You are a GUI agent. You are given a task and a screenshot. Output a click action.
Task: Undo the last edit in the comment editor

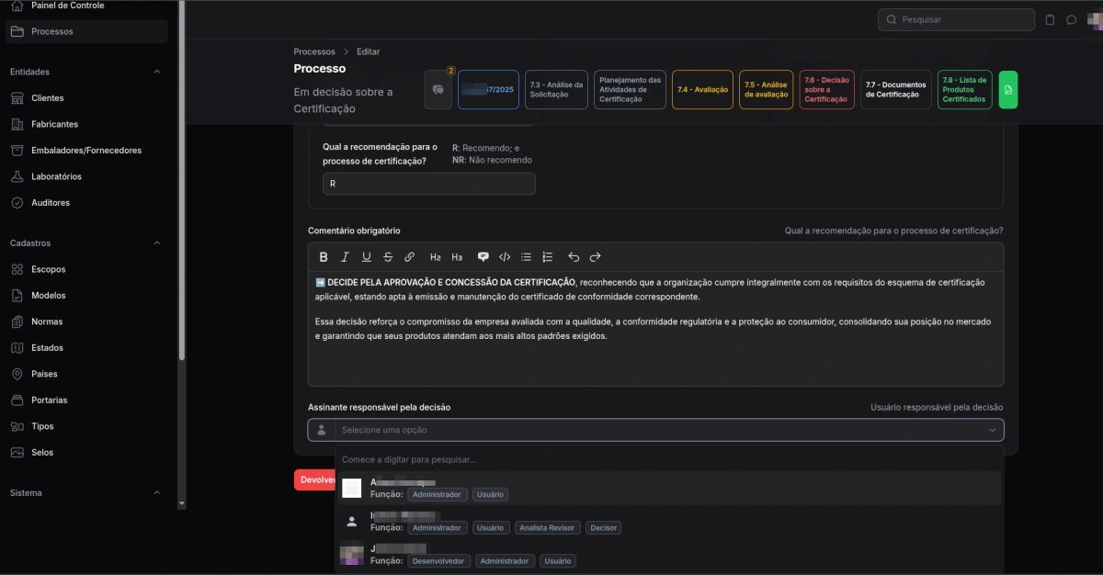point(574,257)
